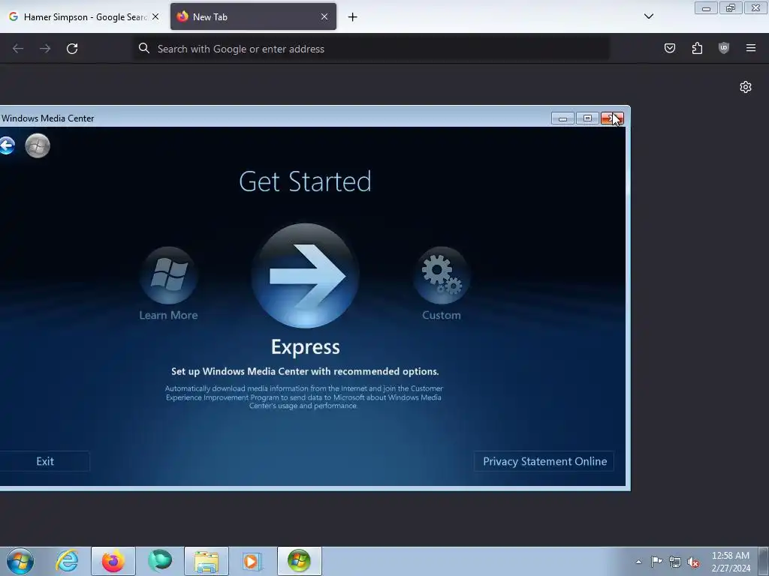The image size is (769, 576).
Task: Close the New Tab tab
Action: (x=324, y=16)
